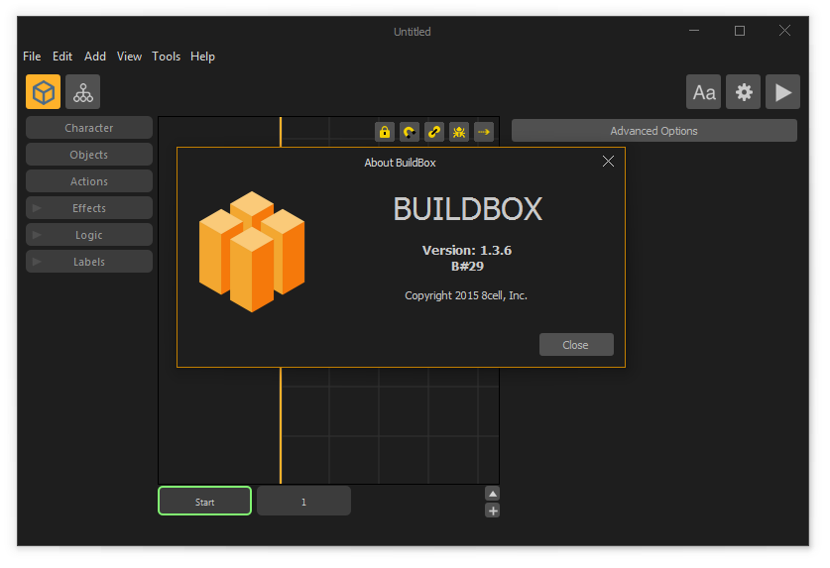830x568 pixels.
Task: Select the orange cube scene editor icon
Action: pos(43,92)
